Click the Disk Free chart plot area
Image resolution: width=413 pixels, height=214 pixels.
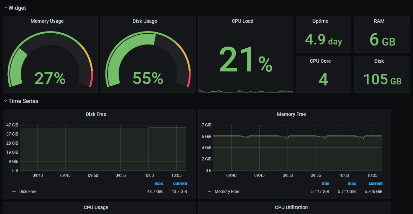coord(103,148)
